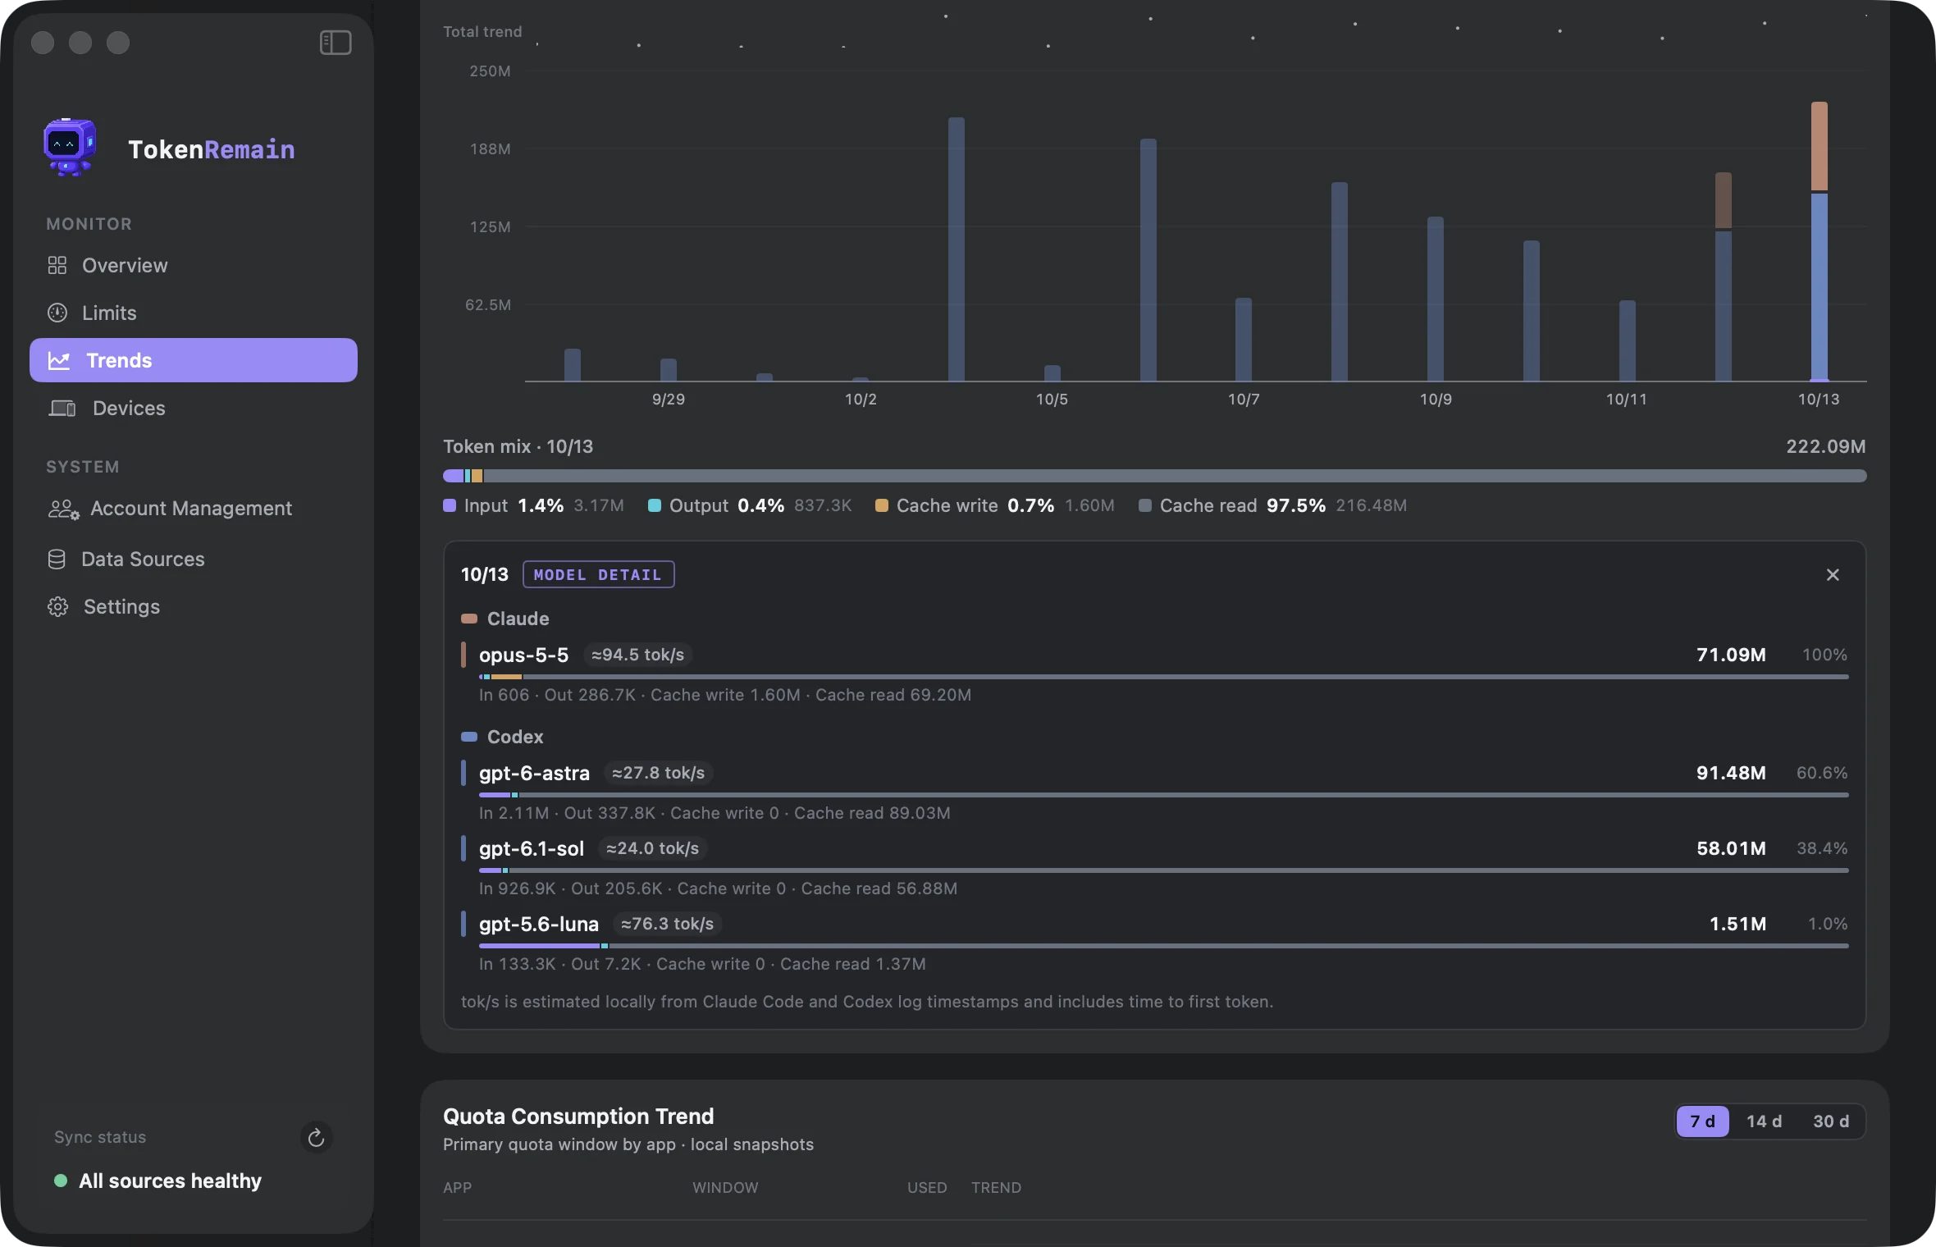The image size is (1936, 1247).
Task: Click the Cache read gray legend swatch
Action: [1145, 505]
